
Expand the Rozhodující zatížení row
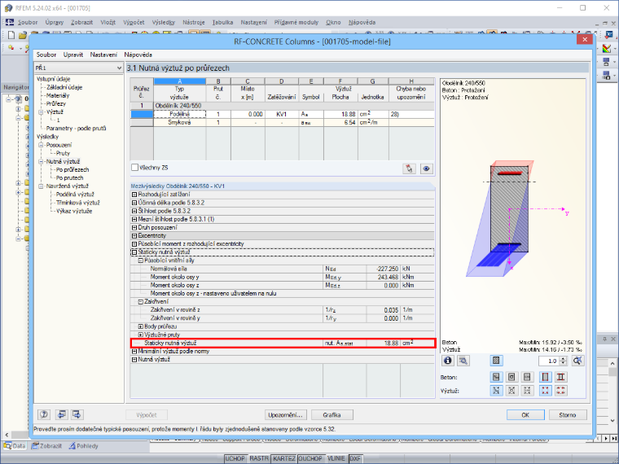pyautogui.click(x=134, y=195)
